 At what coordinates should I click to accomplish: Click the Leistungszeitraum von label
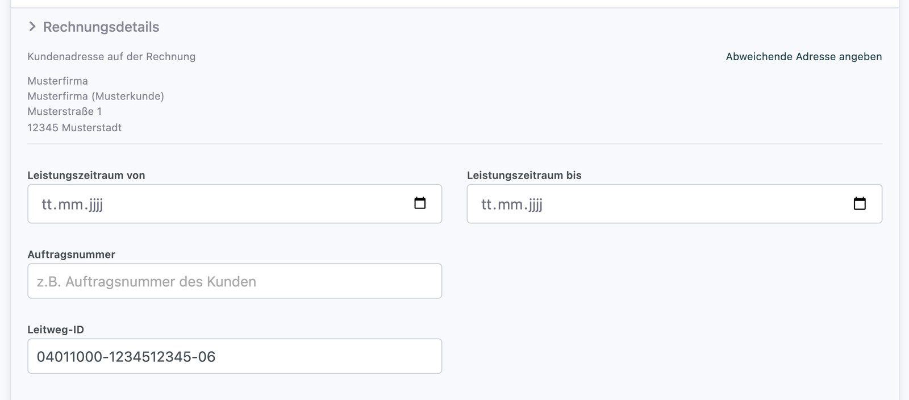[x=86, y=175]
